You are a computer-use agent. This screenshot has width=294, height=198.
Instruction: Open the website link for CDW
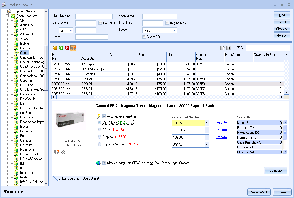click(x=222, y=130)
